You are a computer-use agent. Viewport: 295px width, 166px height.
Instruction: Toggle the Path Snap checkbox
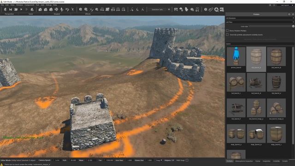pos(187,160)
